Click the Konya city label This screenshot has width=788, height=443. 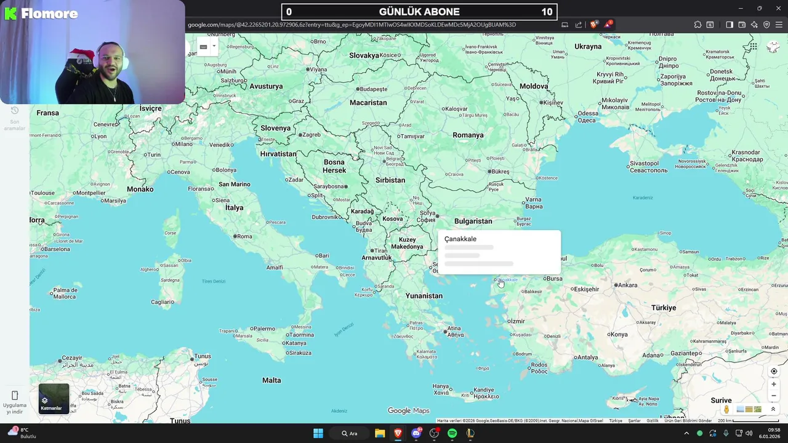[619, 335]
